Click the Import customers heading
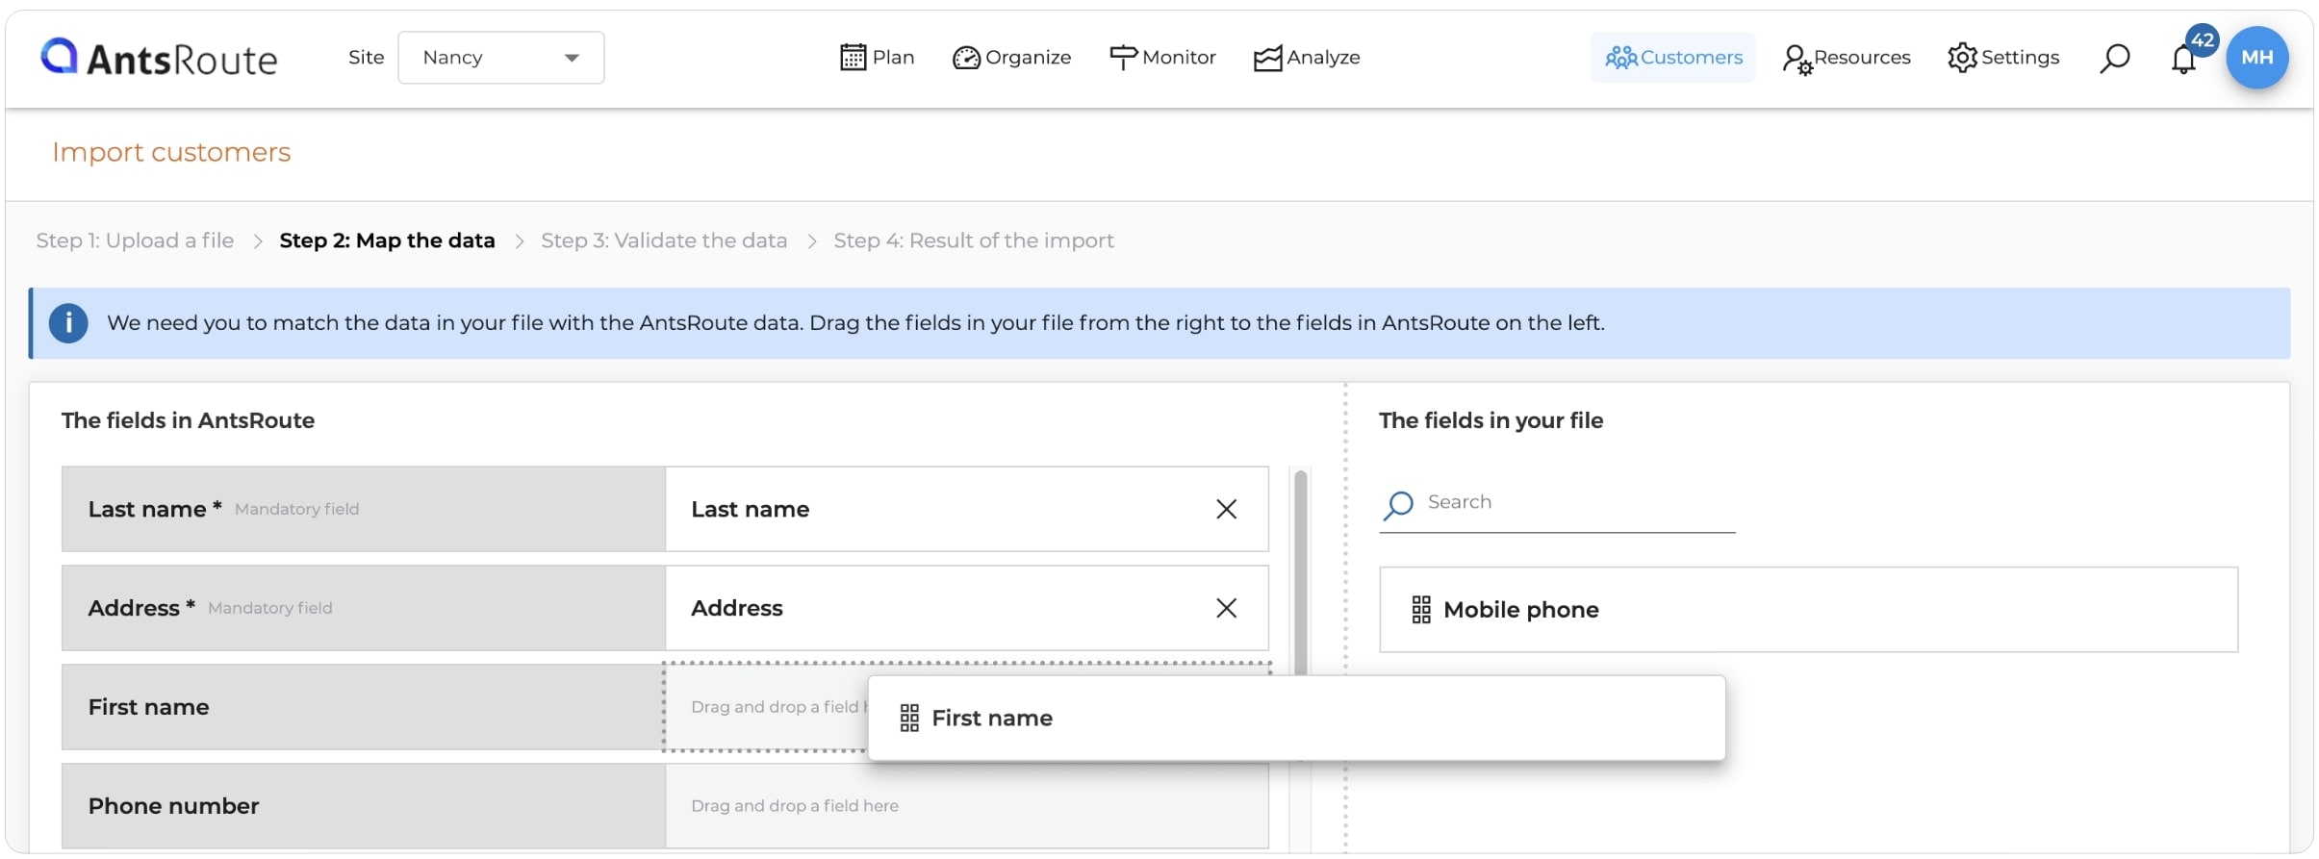 pos(171,152)
